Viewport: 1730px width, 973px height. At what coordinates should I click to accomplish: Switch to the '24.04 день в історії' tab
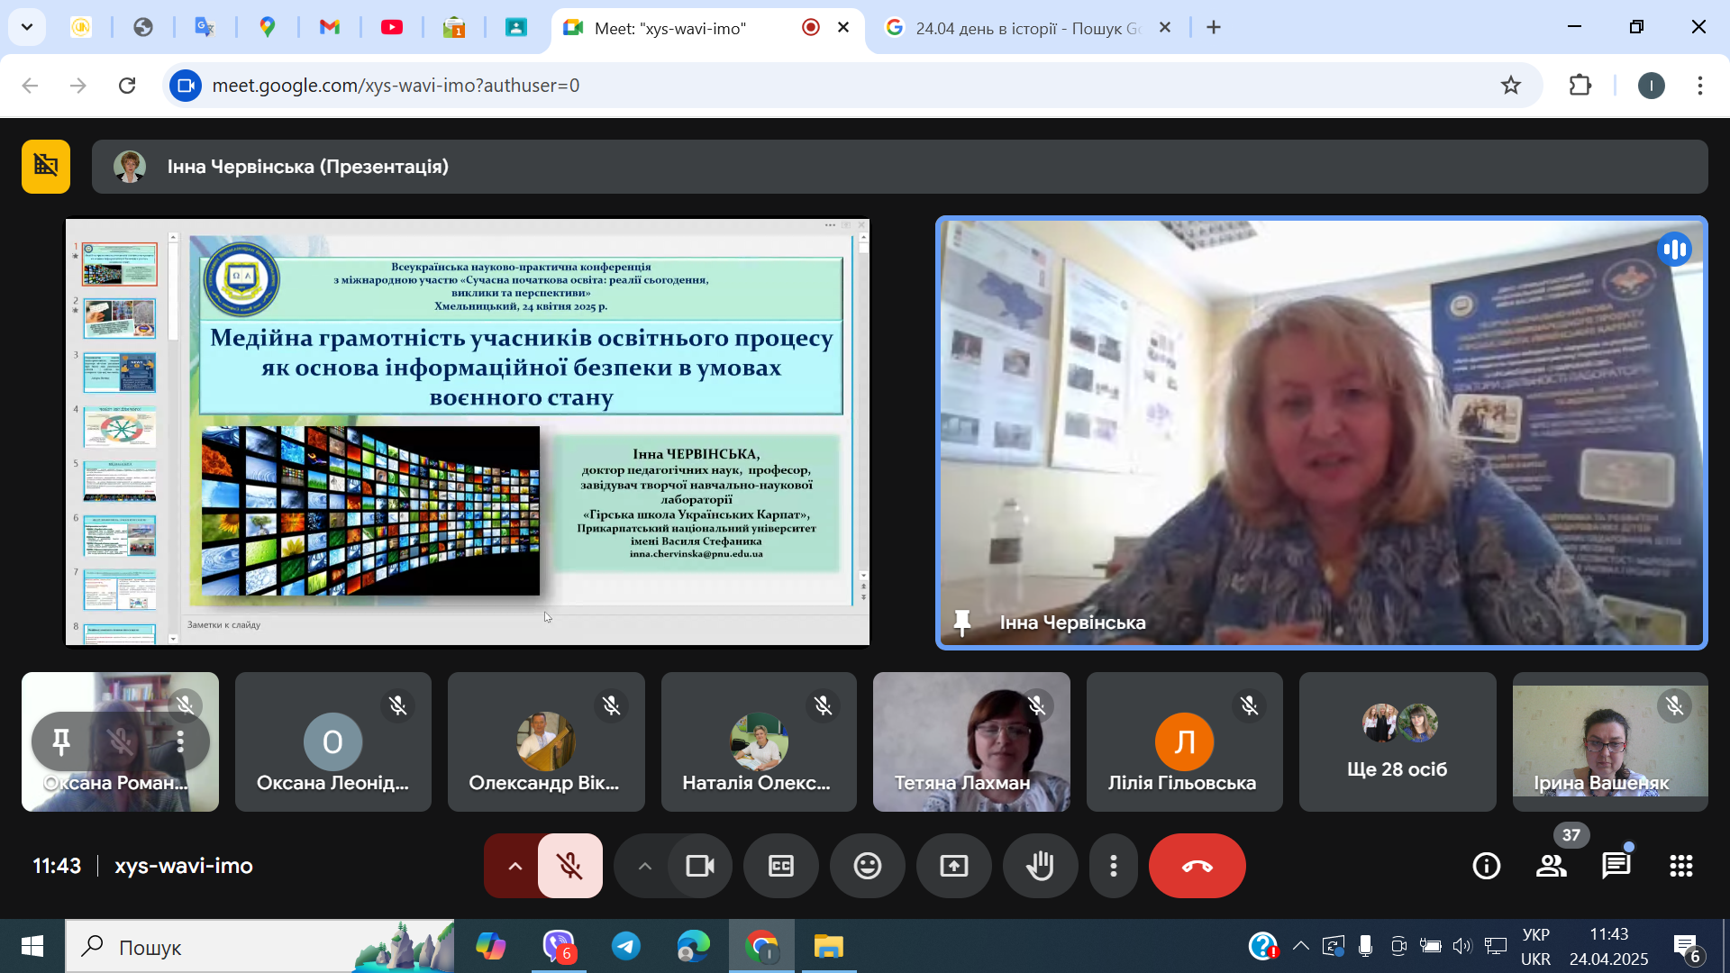[x=1027, y=28]
